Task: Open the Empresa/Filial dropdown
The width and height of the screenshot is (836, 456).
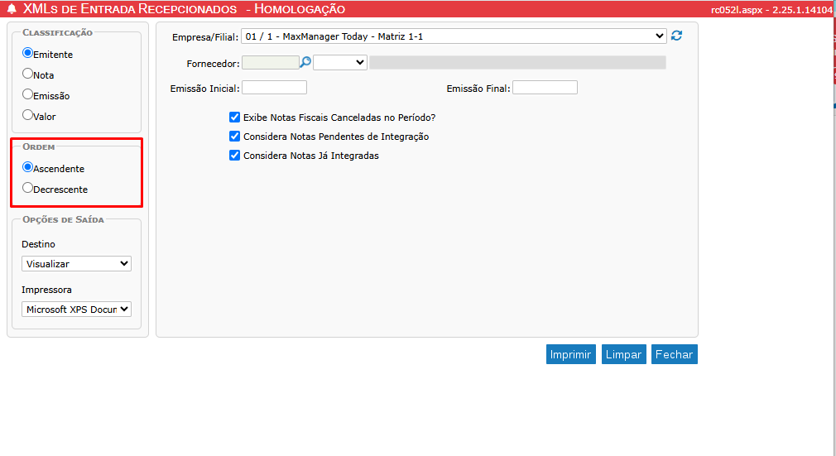Action: coord(454,36)
